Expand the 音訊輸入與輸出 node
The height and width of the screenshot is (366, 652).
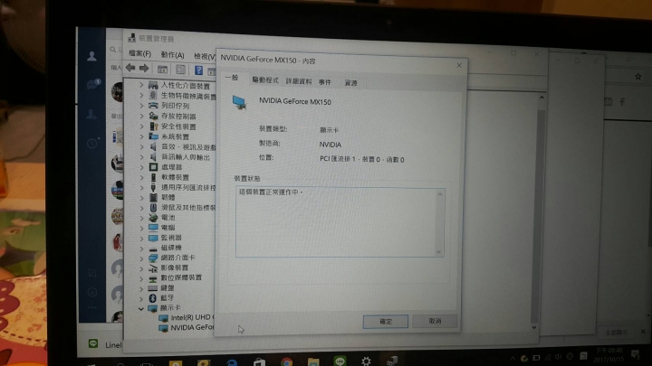[141, 157]
